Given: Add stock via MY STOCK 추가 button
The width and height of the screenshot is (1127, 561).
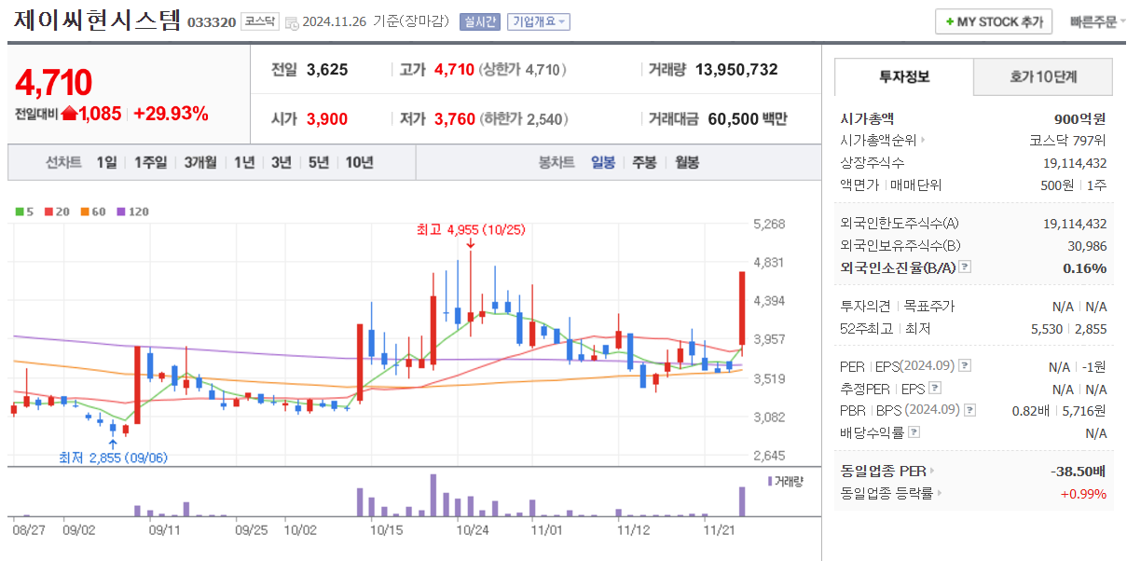Looking at the screenshot, I should [x=994, y=21].
